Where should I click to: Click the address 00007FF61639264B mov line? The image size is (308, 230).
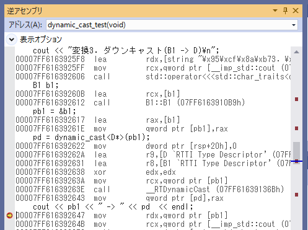click(x=153, y=224)
